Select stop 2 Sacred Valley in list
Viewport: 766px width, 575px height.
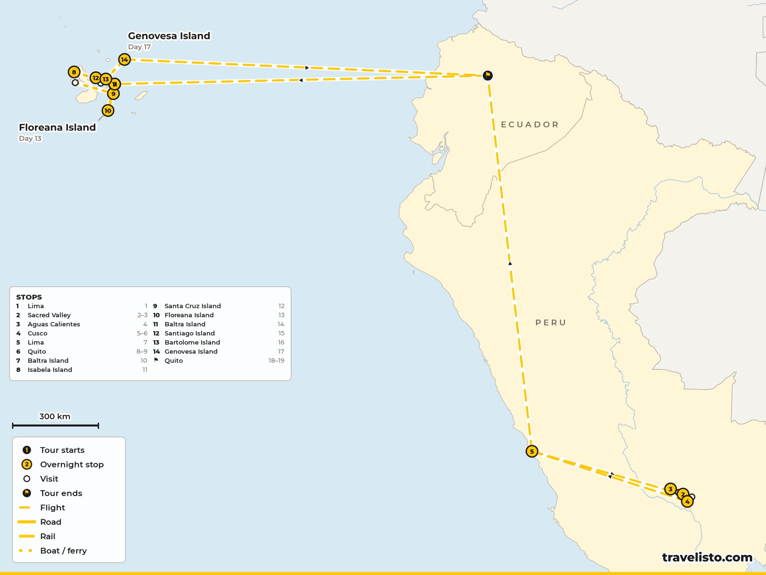click(82, 315)
